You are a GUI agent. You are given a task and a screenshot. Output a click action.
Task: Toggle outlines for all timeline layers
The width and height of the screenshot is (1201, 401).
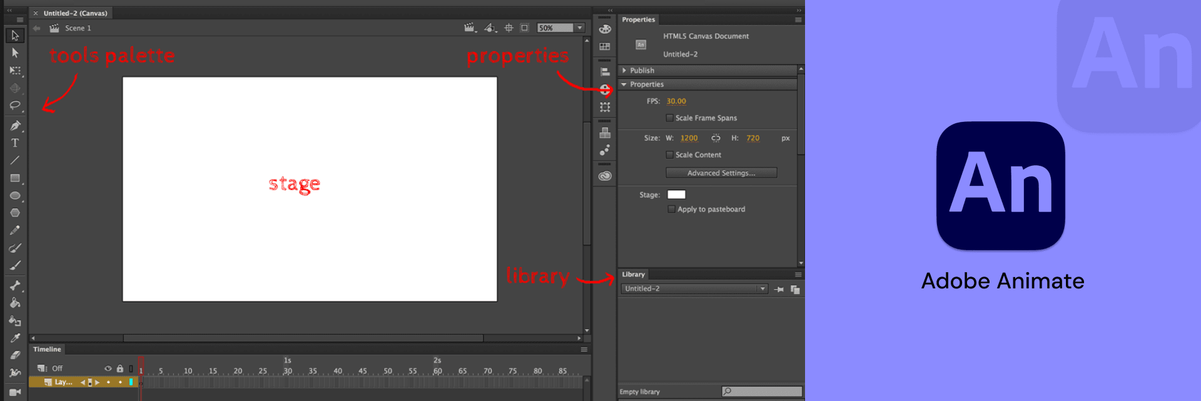click(x=131, y=368)
